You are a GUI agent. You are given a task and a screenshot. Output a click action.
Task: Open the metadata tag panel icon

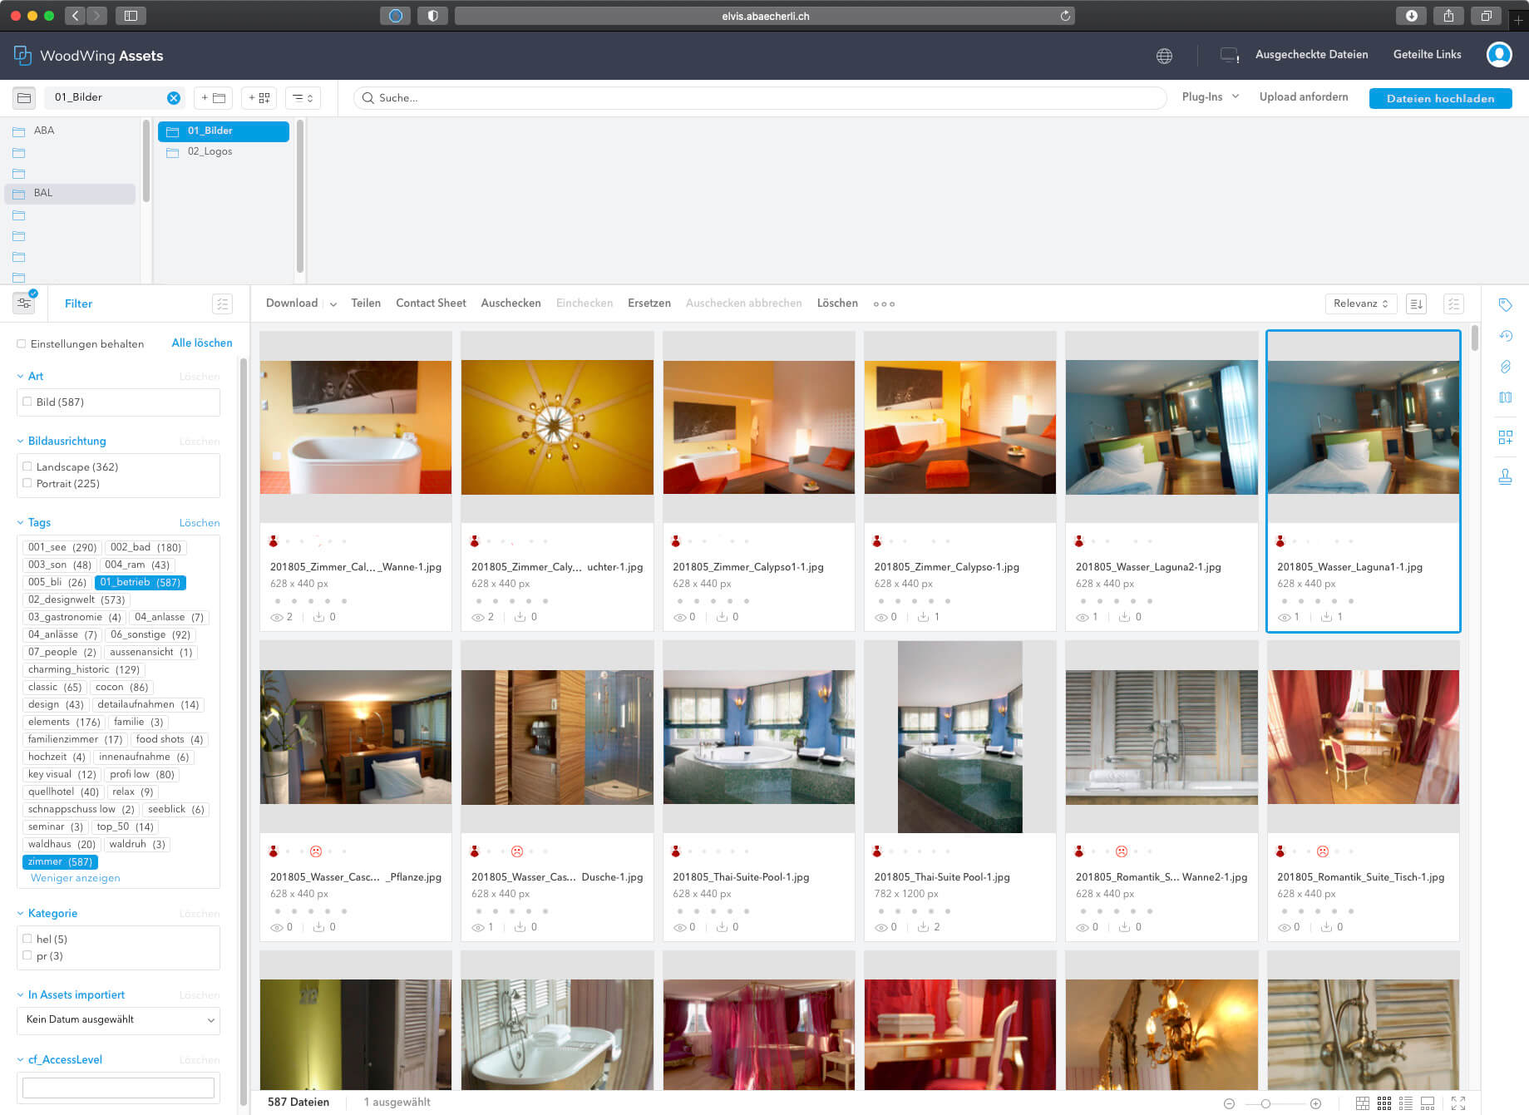coord(1505,305)
